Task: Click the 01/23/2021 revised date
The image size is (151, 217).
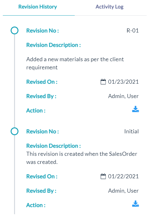Action: click(123, 82)
